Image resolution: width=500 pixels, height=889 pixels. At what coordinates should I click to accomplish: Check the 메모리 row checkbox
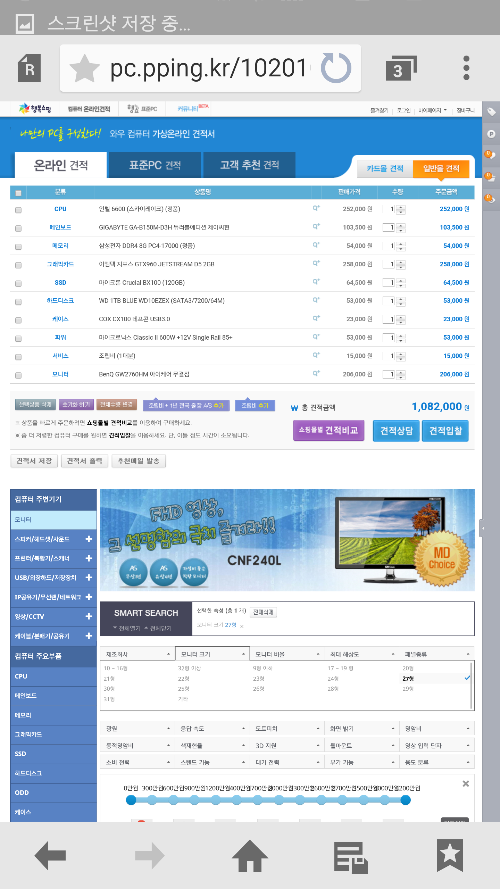click(x=18, y=247)
